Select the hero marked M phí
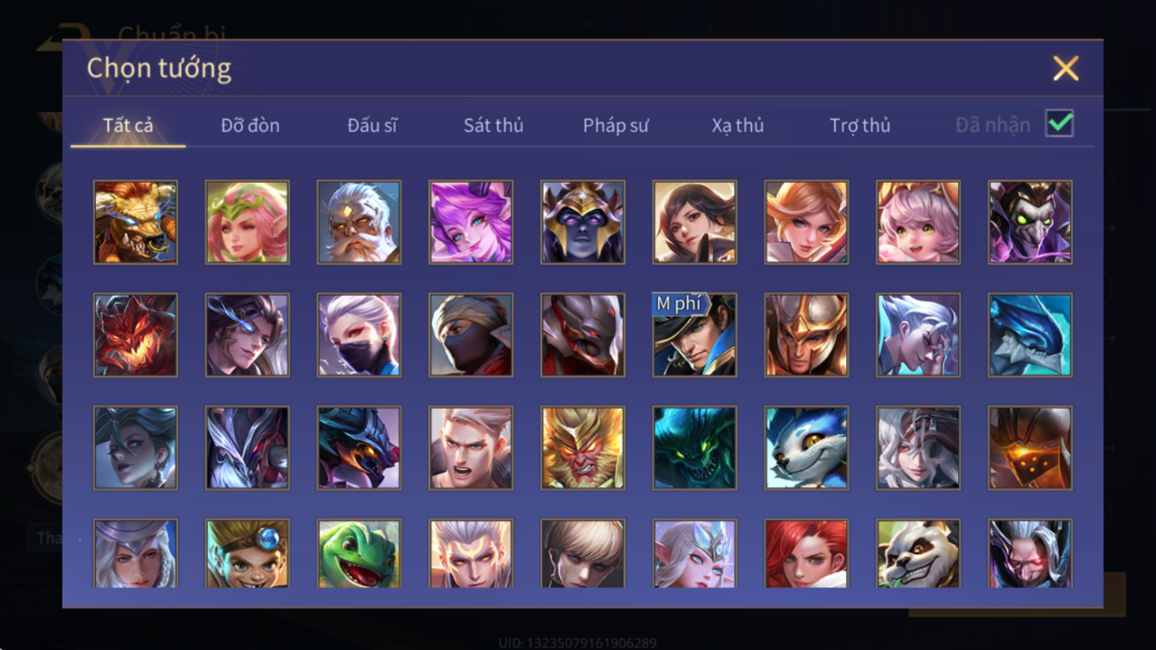This screenshot has height=650, width=1156. point(694,334)
